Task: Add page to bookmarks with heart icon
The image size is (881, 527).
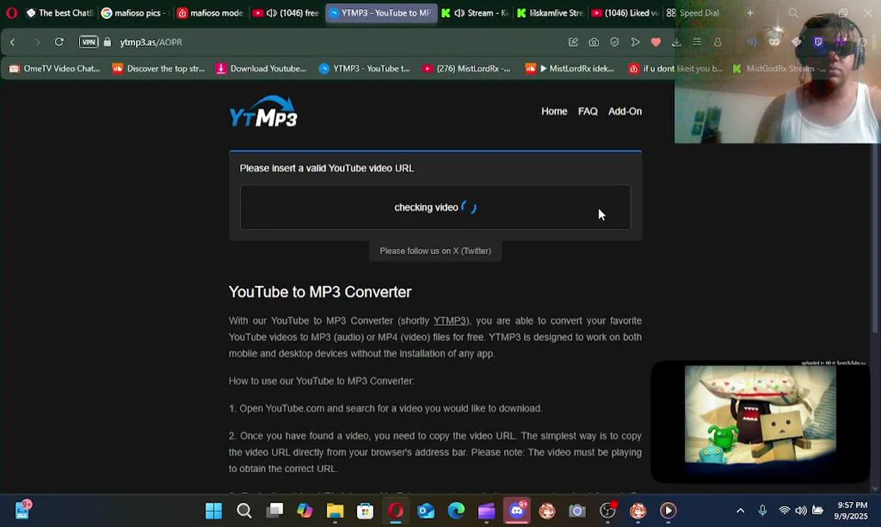Action: pos(656,42)
